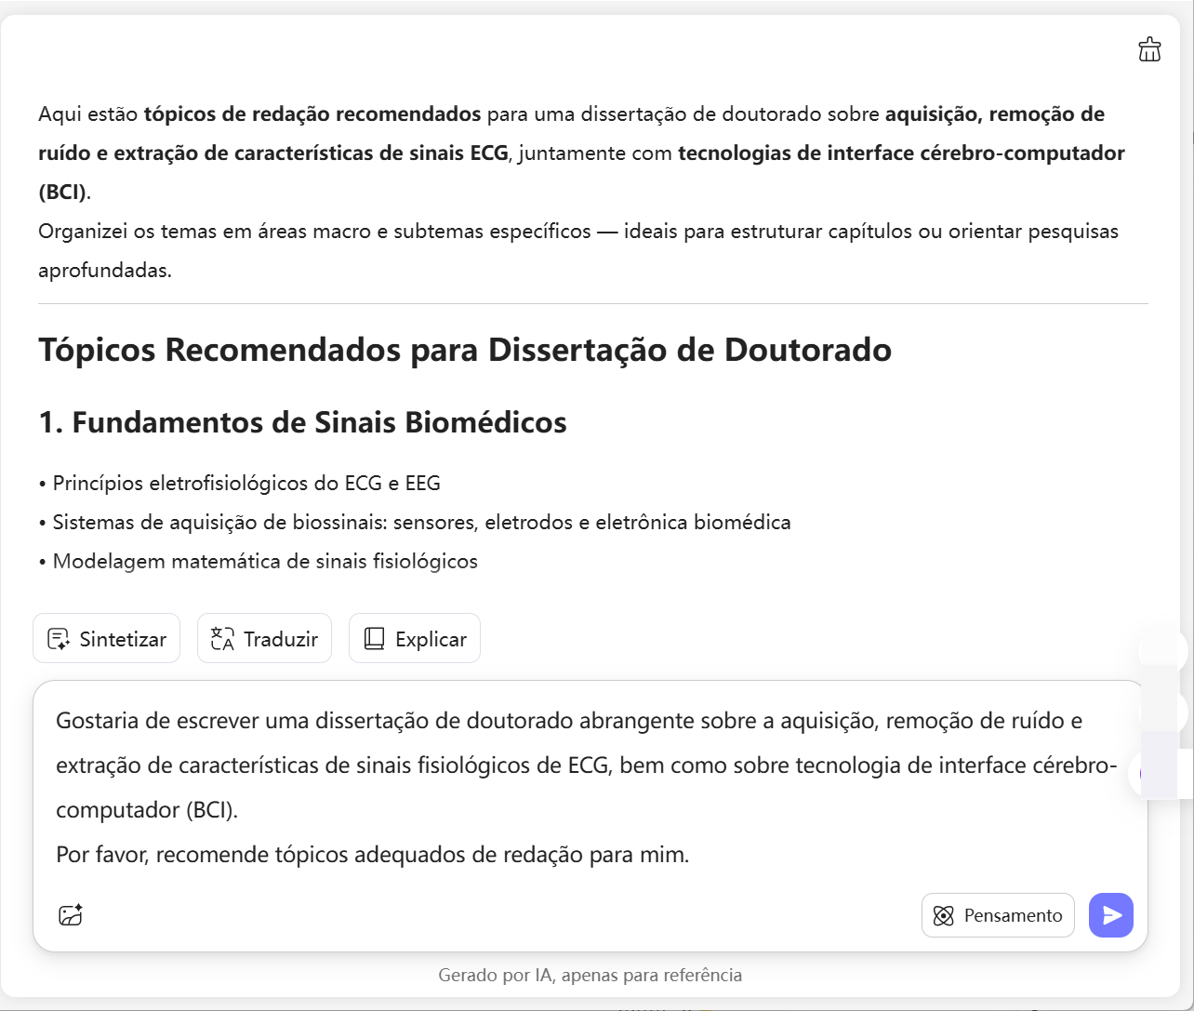The image size is (1194, 1011).
Task: Click the sentence starting 'Organizei os temas em áreas macro'
Action: click(578, 251)
